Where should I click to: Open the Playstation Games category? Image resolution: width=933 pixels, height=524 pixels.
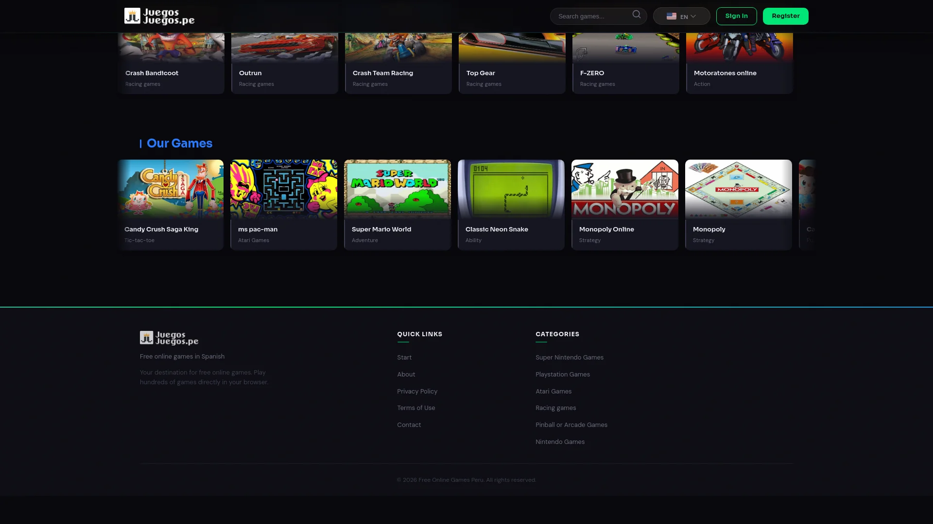pyautogui.click(x=563, y=375)
